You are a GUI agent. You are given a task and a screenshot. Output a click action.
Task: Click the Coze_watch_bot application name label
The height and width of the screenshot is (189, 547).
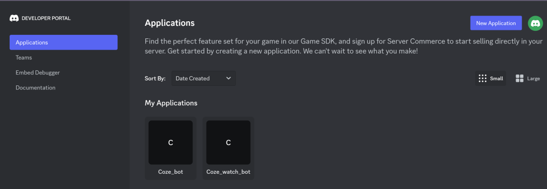click(228, 172)
